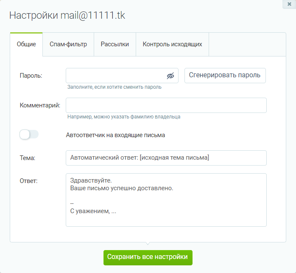This screenshot has width=296, height=273.
Task: Click Сохранить все настройки button
Action: pos(148,257)
